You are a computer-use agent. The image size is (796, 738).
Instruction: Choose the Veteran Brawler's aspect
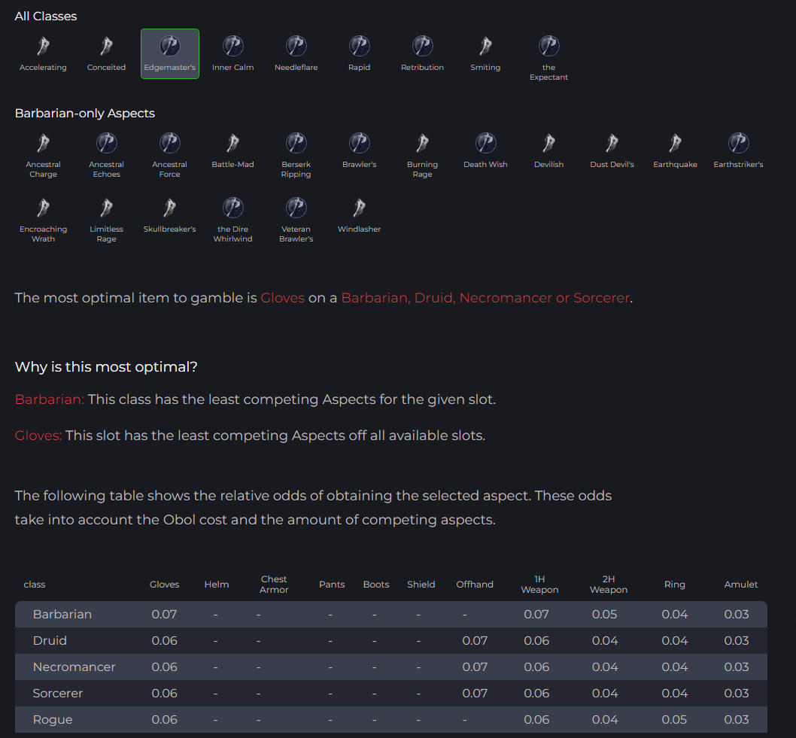pyautogui.click(x=296, y=208)
